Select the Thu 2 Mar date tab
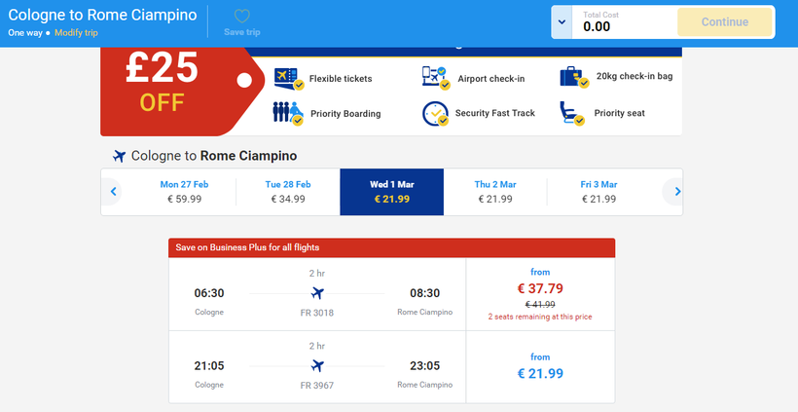This screenshot has width=798, height=412. coord(495,192)
